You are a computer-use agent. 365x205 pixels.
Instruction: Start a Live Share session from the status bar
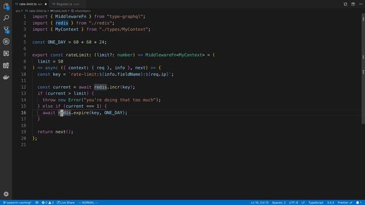(x=66, y=203)
